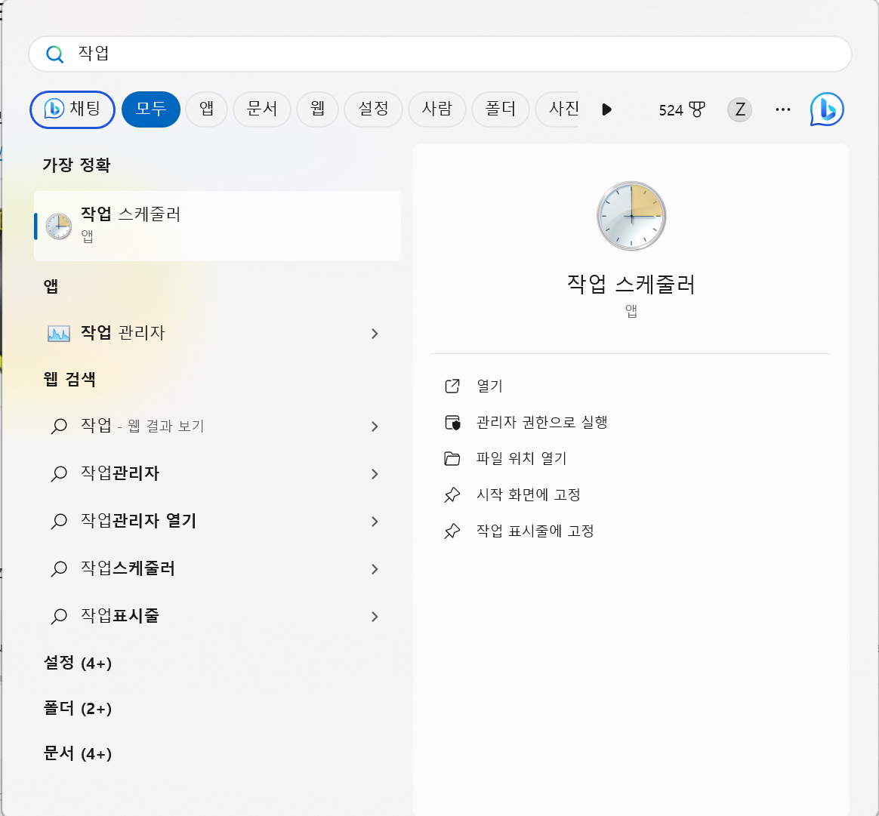Switch to the 사람 filter tab
Viewport: 879px width, 816px height.
tap(436, 109)
